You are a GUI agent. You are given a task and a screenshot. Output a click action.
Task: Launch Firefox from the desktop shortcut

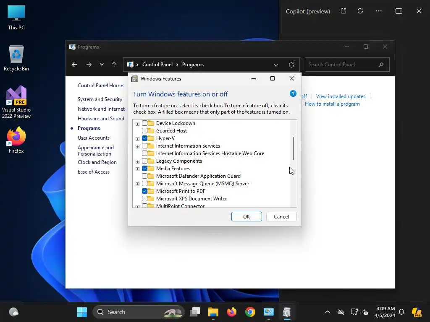pyautogui.click(x=16, y=140)
